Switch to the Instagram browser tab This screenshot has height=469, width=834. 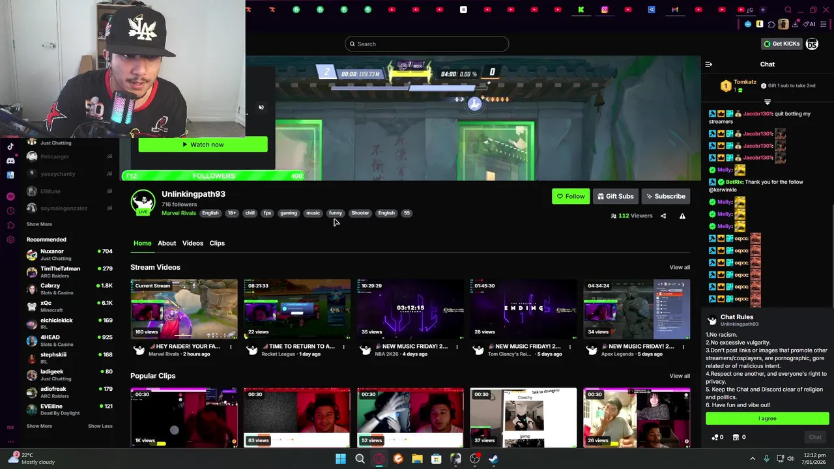click(x=605, y=10)
